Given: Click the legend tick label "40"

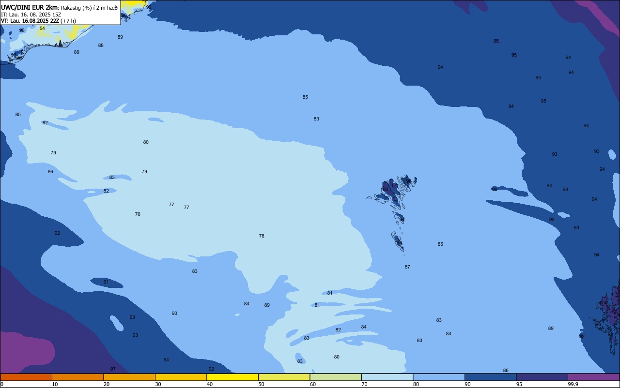Looking at the screenshot, I should pos(210,384).
